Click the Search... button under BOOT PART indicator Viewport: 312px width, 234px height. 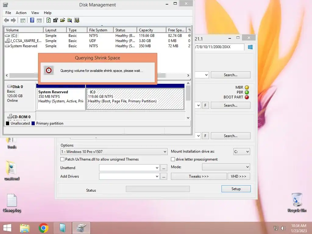[230, 105]
